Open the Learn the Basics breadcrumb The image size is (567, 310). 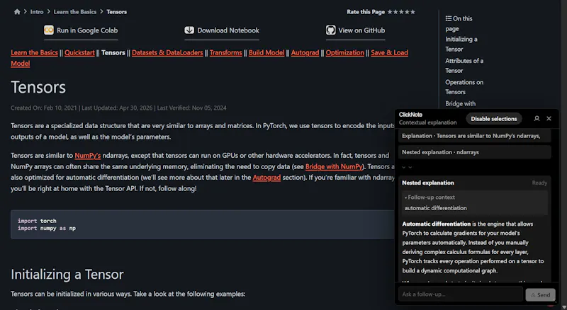(75, 12)
